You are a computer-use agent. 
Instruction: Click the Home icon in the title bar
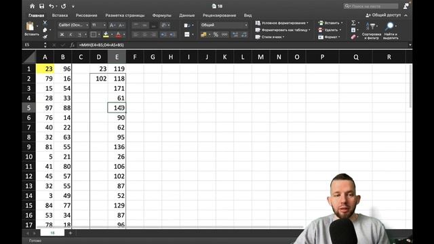point(32,6)
